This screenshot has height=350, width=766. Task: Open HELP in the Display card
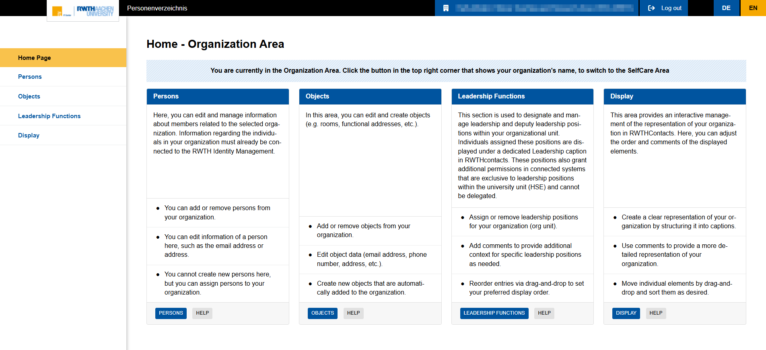pyautogui.click(x=656, y=313)
